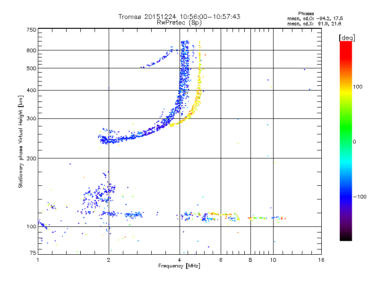This screenshot has height=283, width=378.
Task: Click the y-axis label '200'
Action: coord(31,158)
